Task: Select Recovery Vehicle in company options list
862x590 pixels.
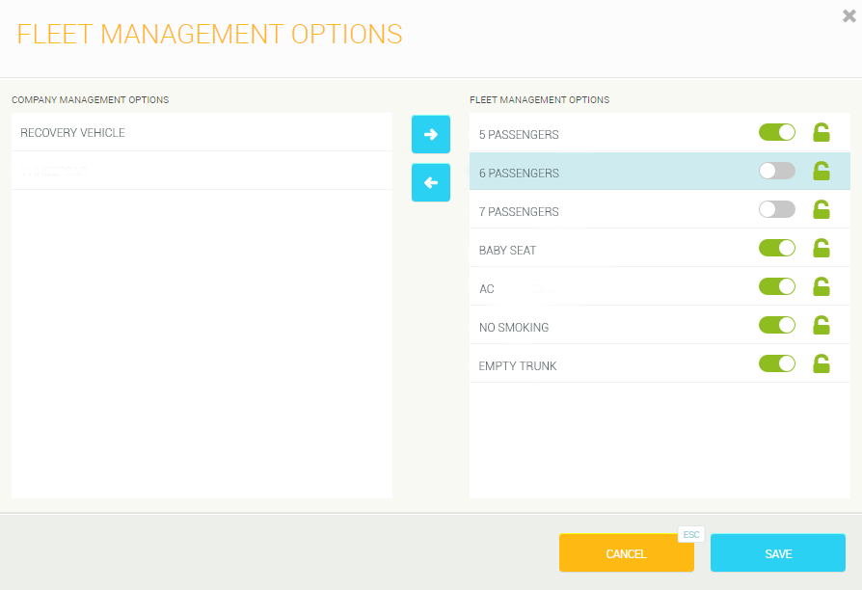Action: 202,133
